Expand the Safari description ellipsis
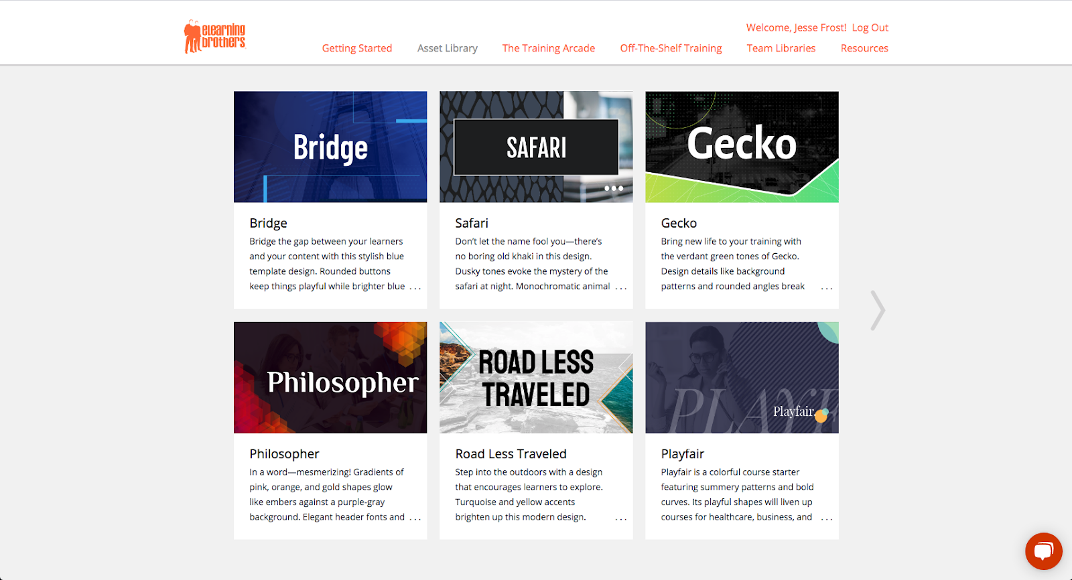The width and height of the screenshot is (1072, 580). (x=621, y=287)
